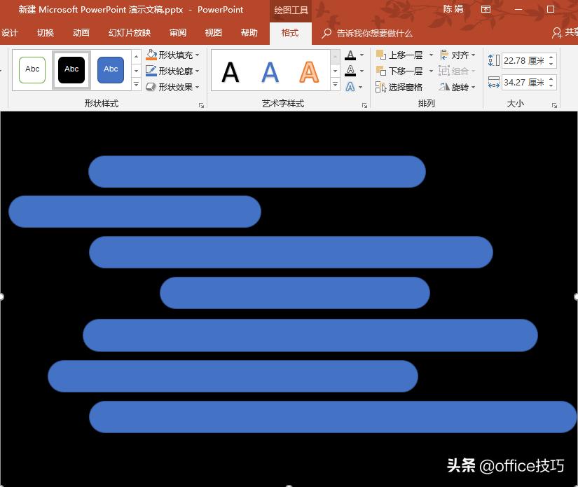578x487 pixels.
Task: Open the 形状轮廓 shape outline pen icon
Action: (x=151, y=71)
